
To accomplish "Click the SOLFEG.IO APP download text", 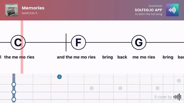I will [x=148, y=10].
